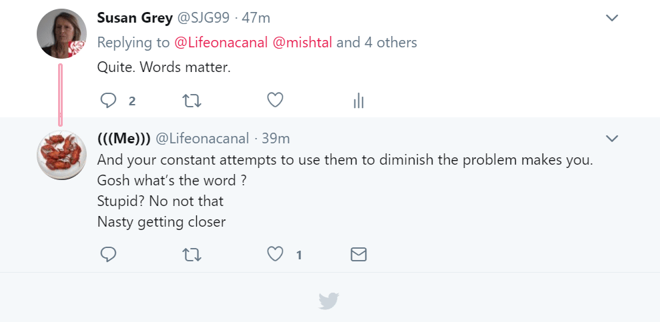Retweet Susan Grey's "Words matter" tweet
This screenshot has width=660, height=322.
(x=192, y=101)
